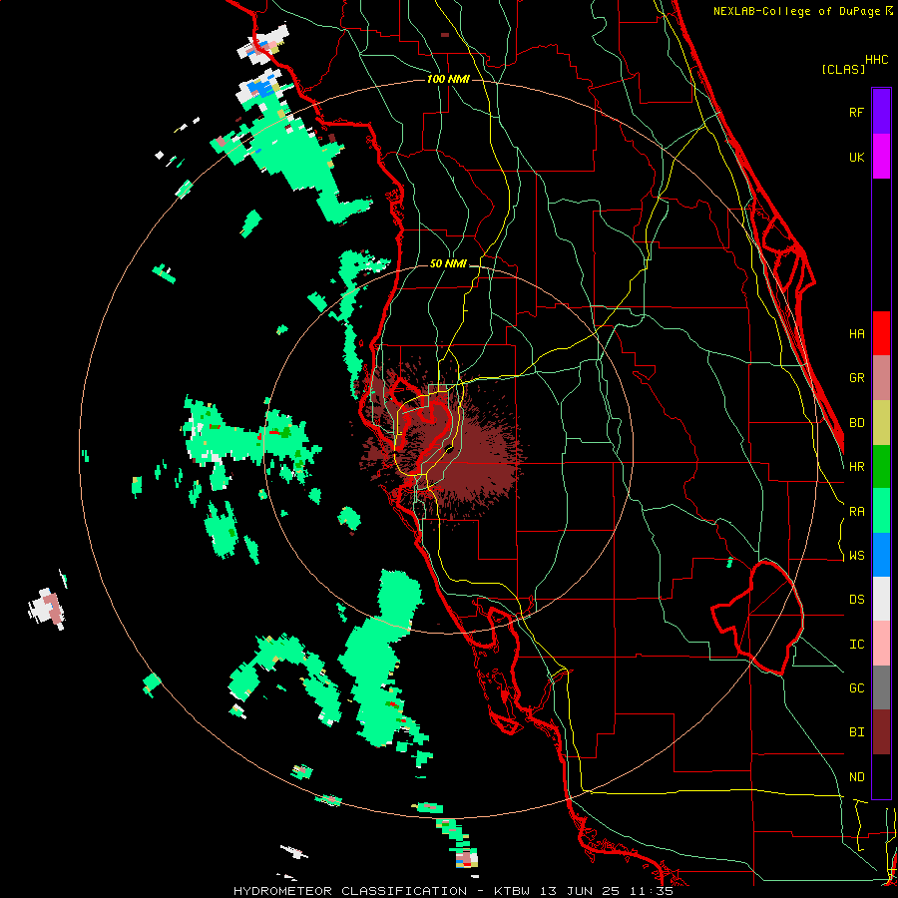
Task: Click the 'HR' legend label
Action: 856,467
